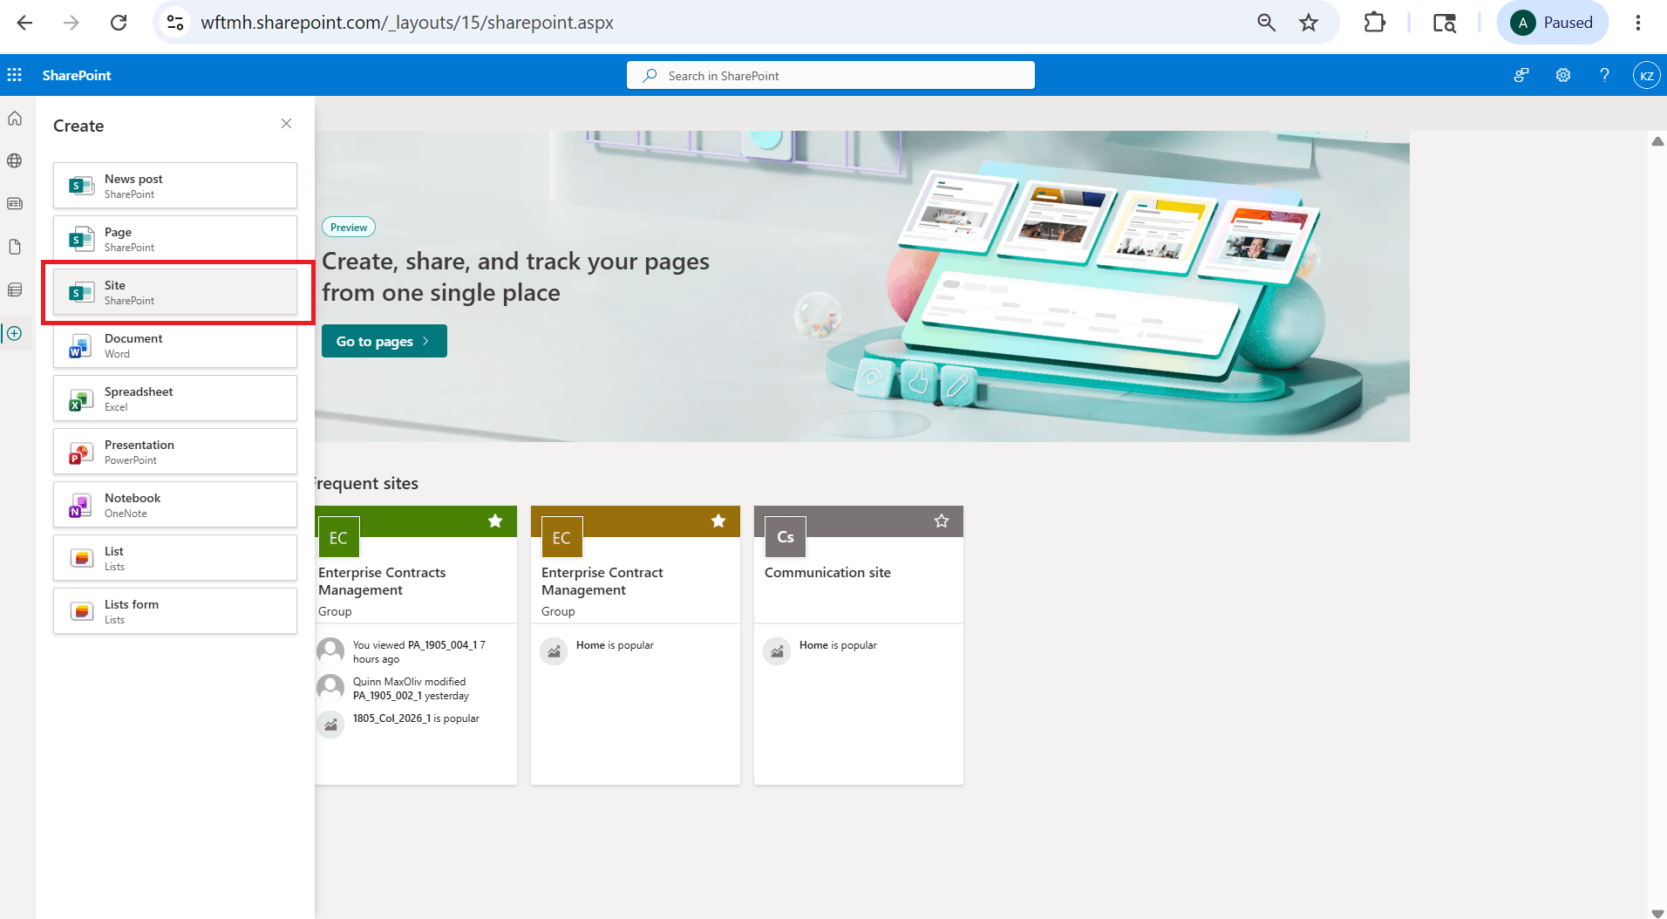This screenshot has width=1667, height=919.
Task: Click scrollbar down arrow
Action: [1657, 913]
